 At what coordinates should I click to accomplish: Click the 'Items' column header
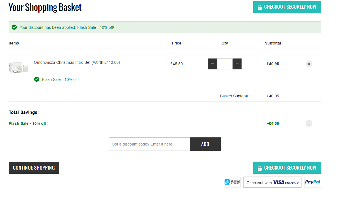click(14, 43)
